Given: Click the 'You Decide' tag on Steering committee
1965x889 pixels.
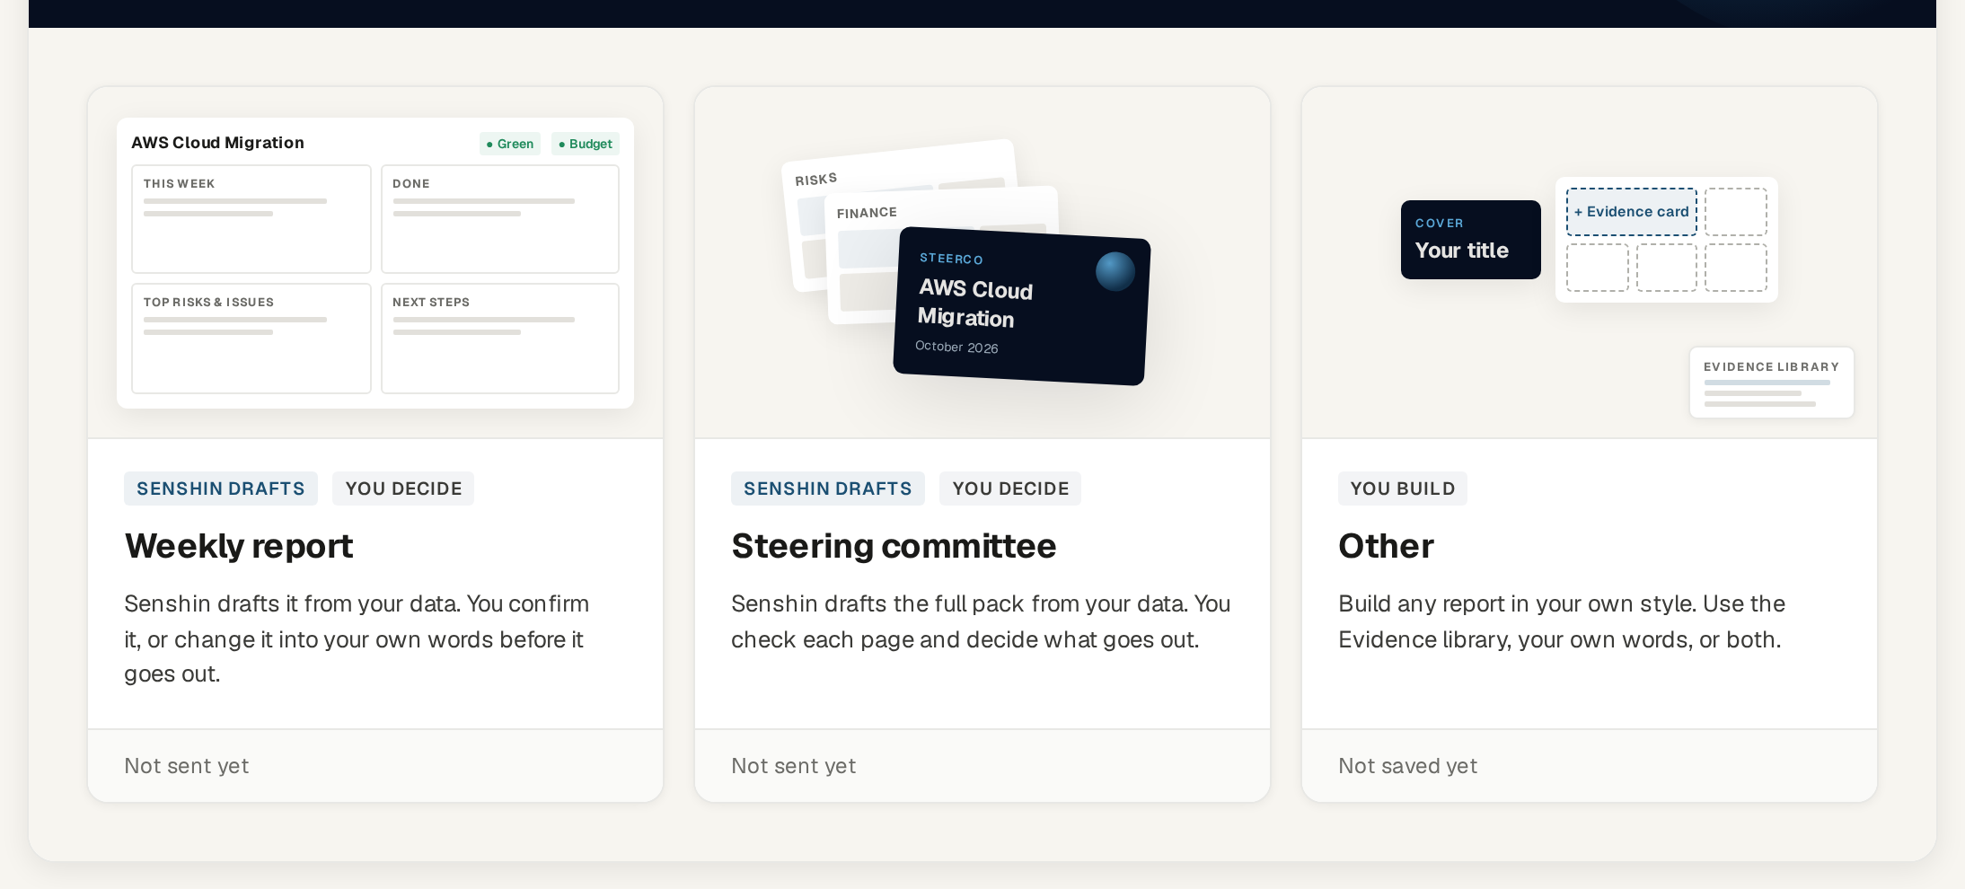Looking at the screenshot, I should pos(1010,489).
